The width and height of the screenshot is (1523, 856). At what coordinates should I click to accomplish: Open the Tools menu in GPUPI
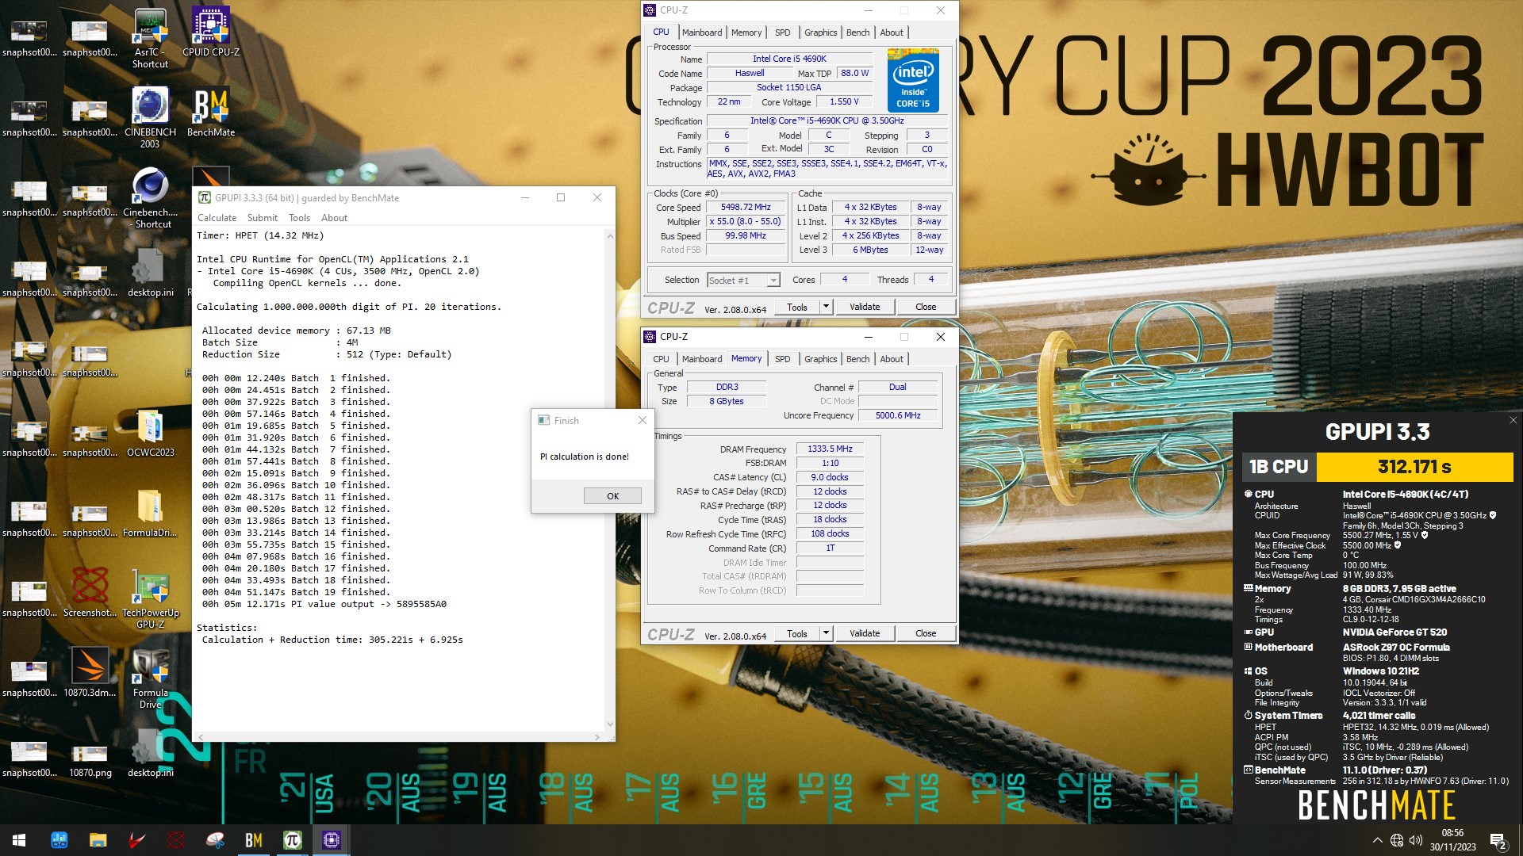click(x=299, y=218)
